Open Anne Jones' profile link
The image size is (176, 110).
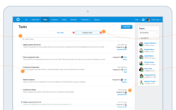tap(148, 69)
